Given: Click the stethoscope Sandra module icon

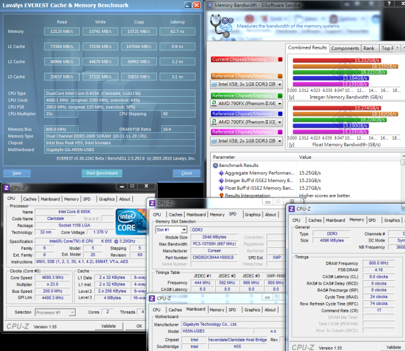Looking at the screenshot, I should coord(221,26).
